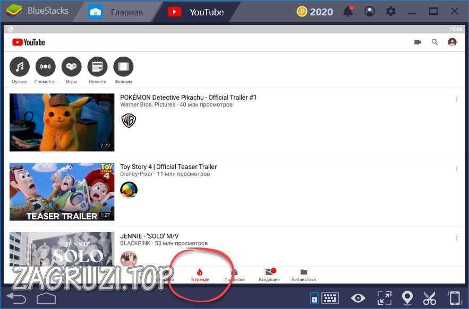Image resolution: width=469 pixels, height=309 pixels.
Task: Open the BlueStacks keyboard controls icon
Action: (330, 298)
